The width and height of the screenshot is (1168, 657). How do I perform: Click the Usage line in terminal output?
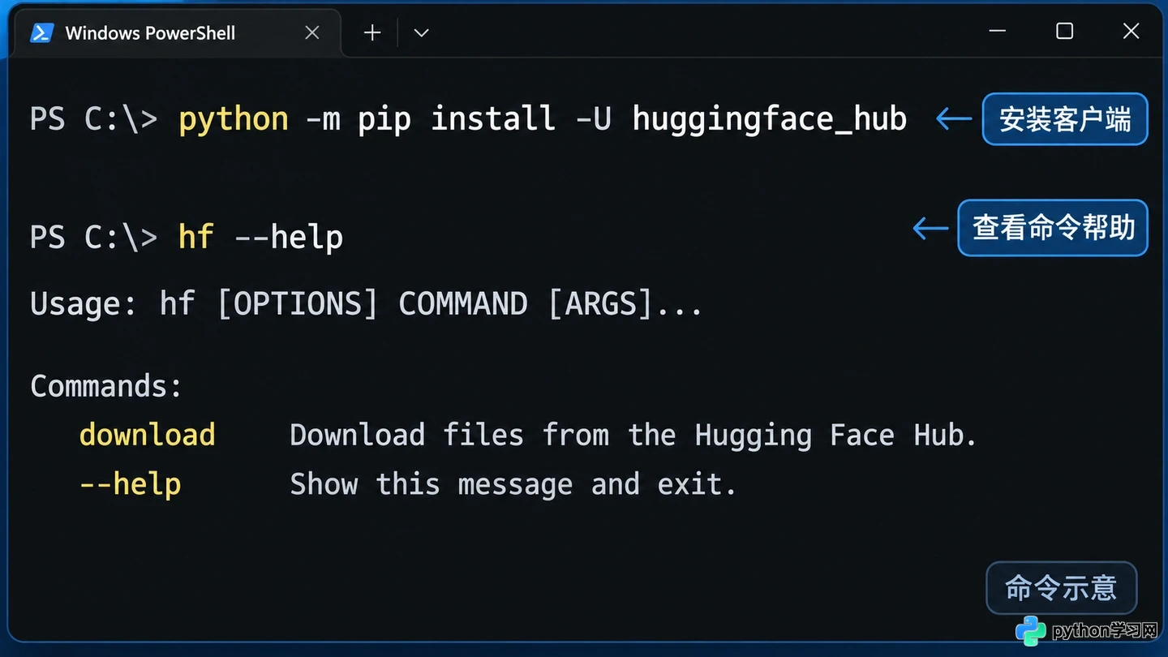(x=366, y=304)
